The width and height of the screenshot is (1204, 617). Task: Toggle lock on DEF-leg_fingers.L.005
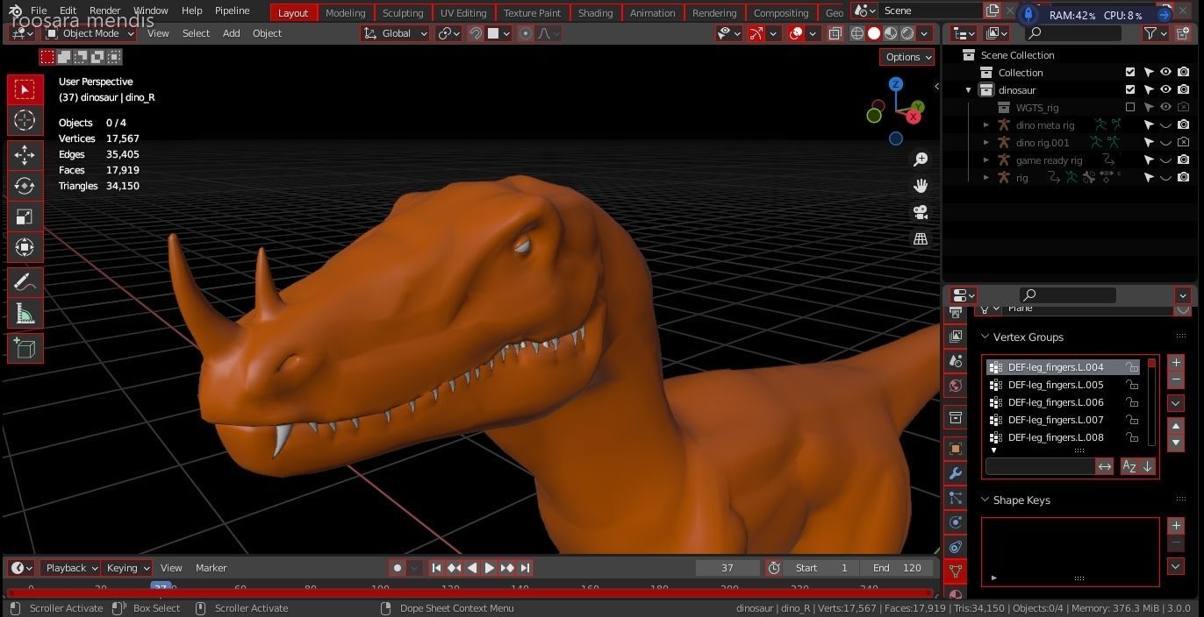[x=1133, y=385]
